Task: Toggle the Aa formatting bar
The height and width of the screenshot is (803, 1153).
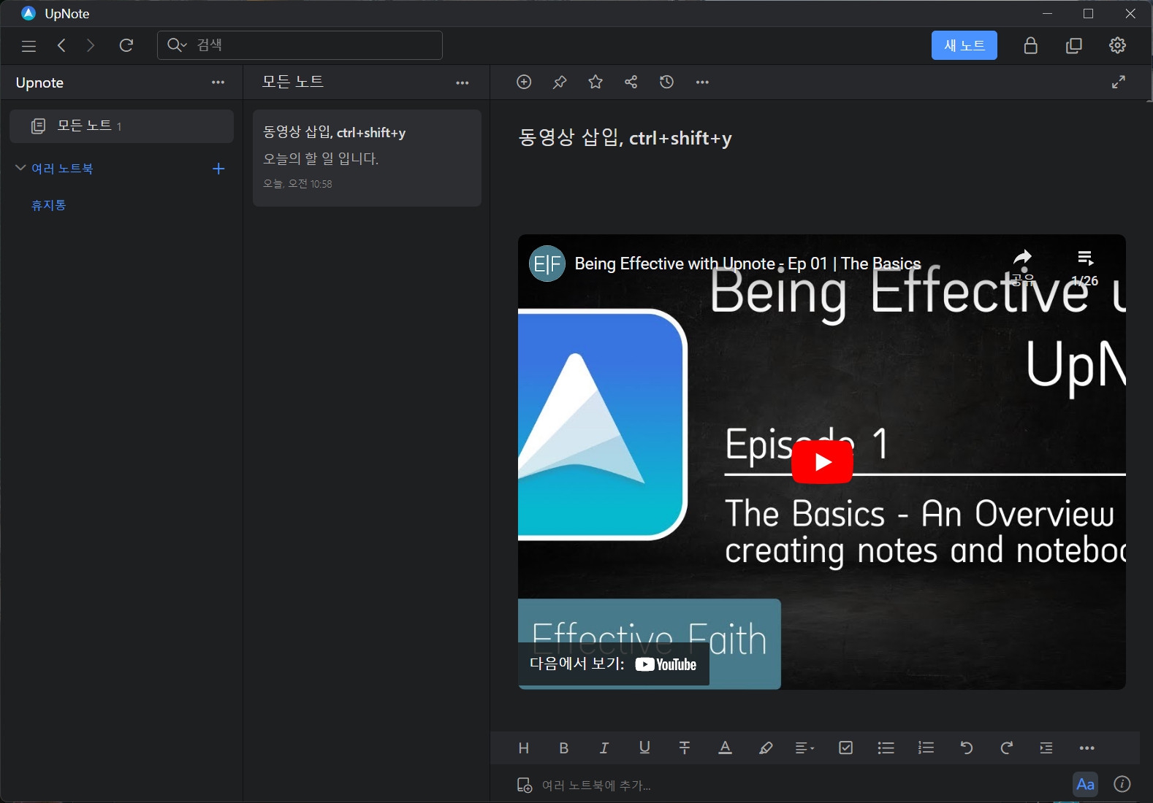Action: pos(1085,785)
